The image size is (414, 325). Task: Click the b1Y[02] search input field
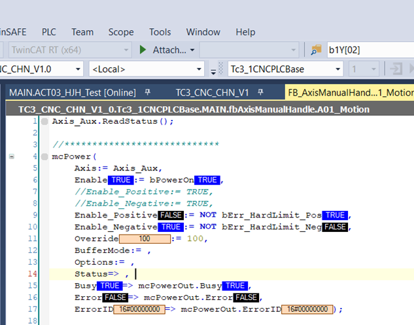[x=370, y=50]
